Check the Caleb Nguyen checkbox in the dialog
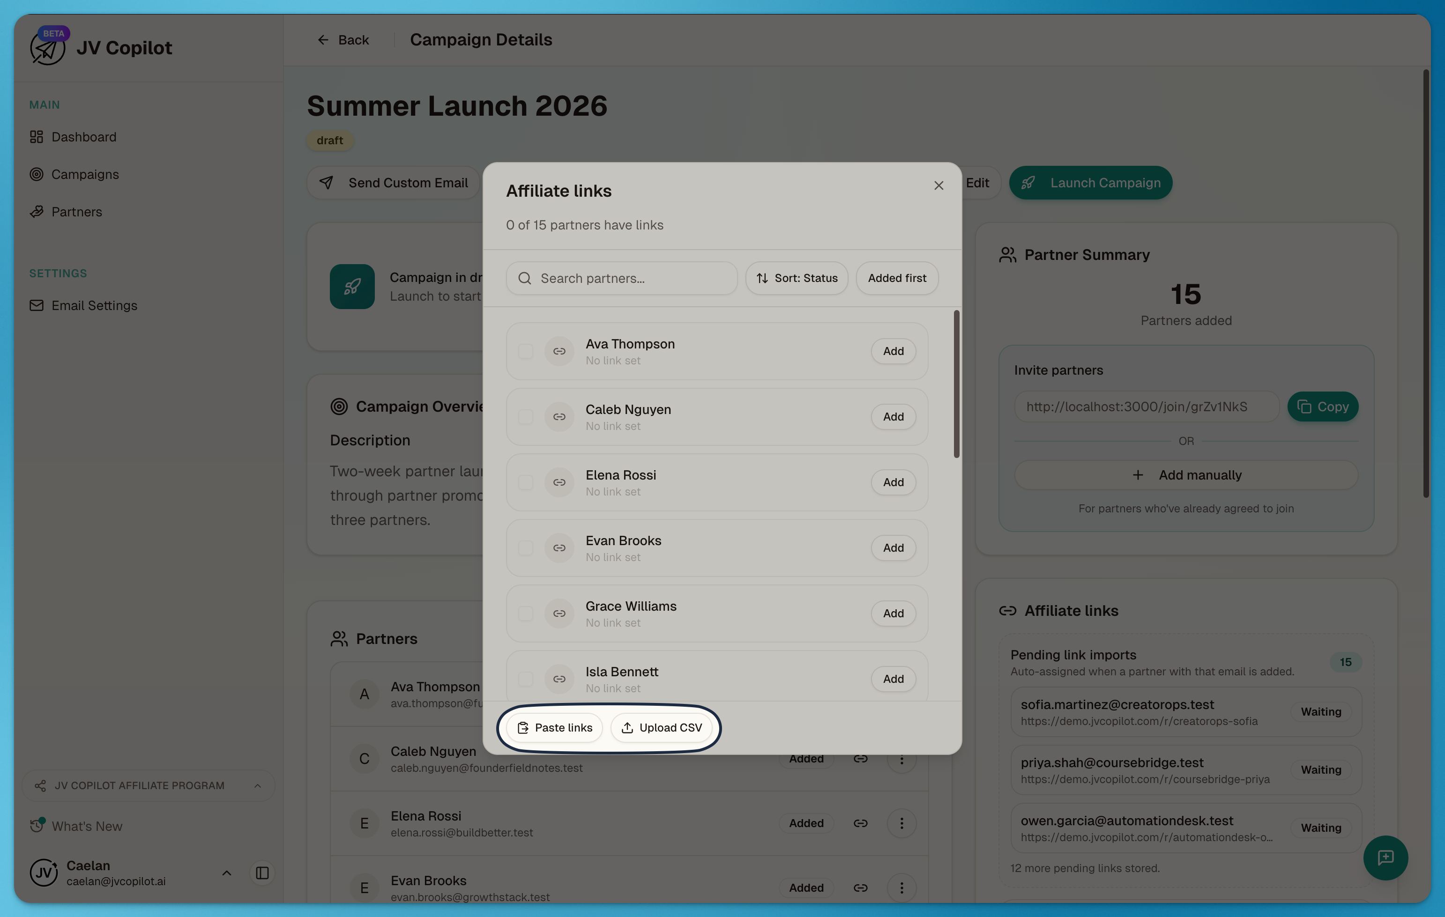This screenshot has height=917, width=1445. point(526,417)
